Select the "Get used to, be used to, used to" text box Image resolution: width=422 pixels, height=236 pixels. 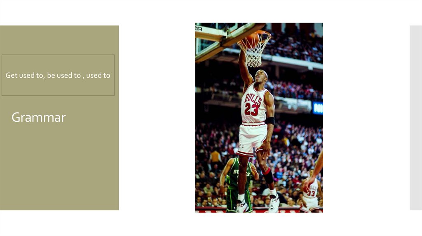58,75
